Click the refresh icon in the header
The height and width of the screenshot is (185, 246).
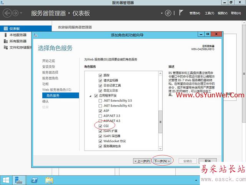click(168, 13)
